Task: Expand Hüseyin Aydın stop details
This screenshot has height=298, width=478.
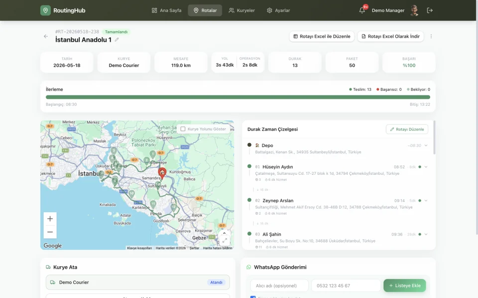Action: pos(426,167)
